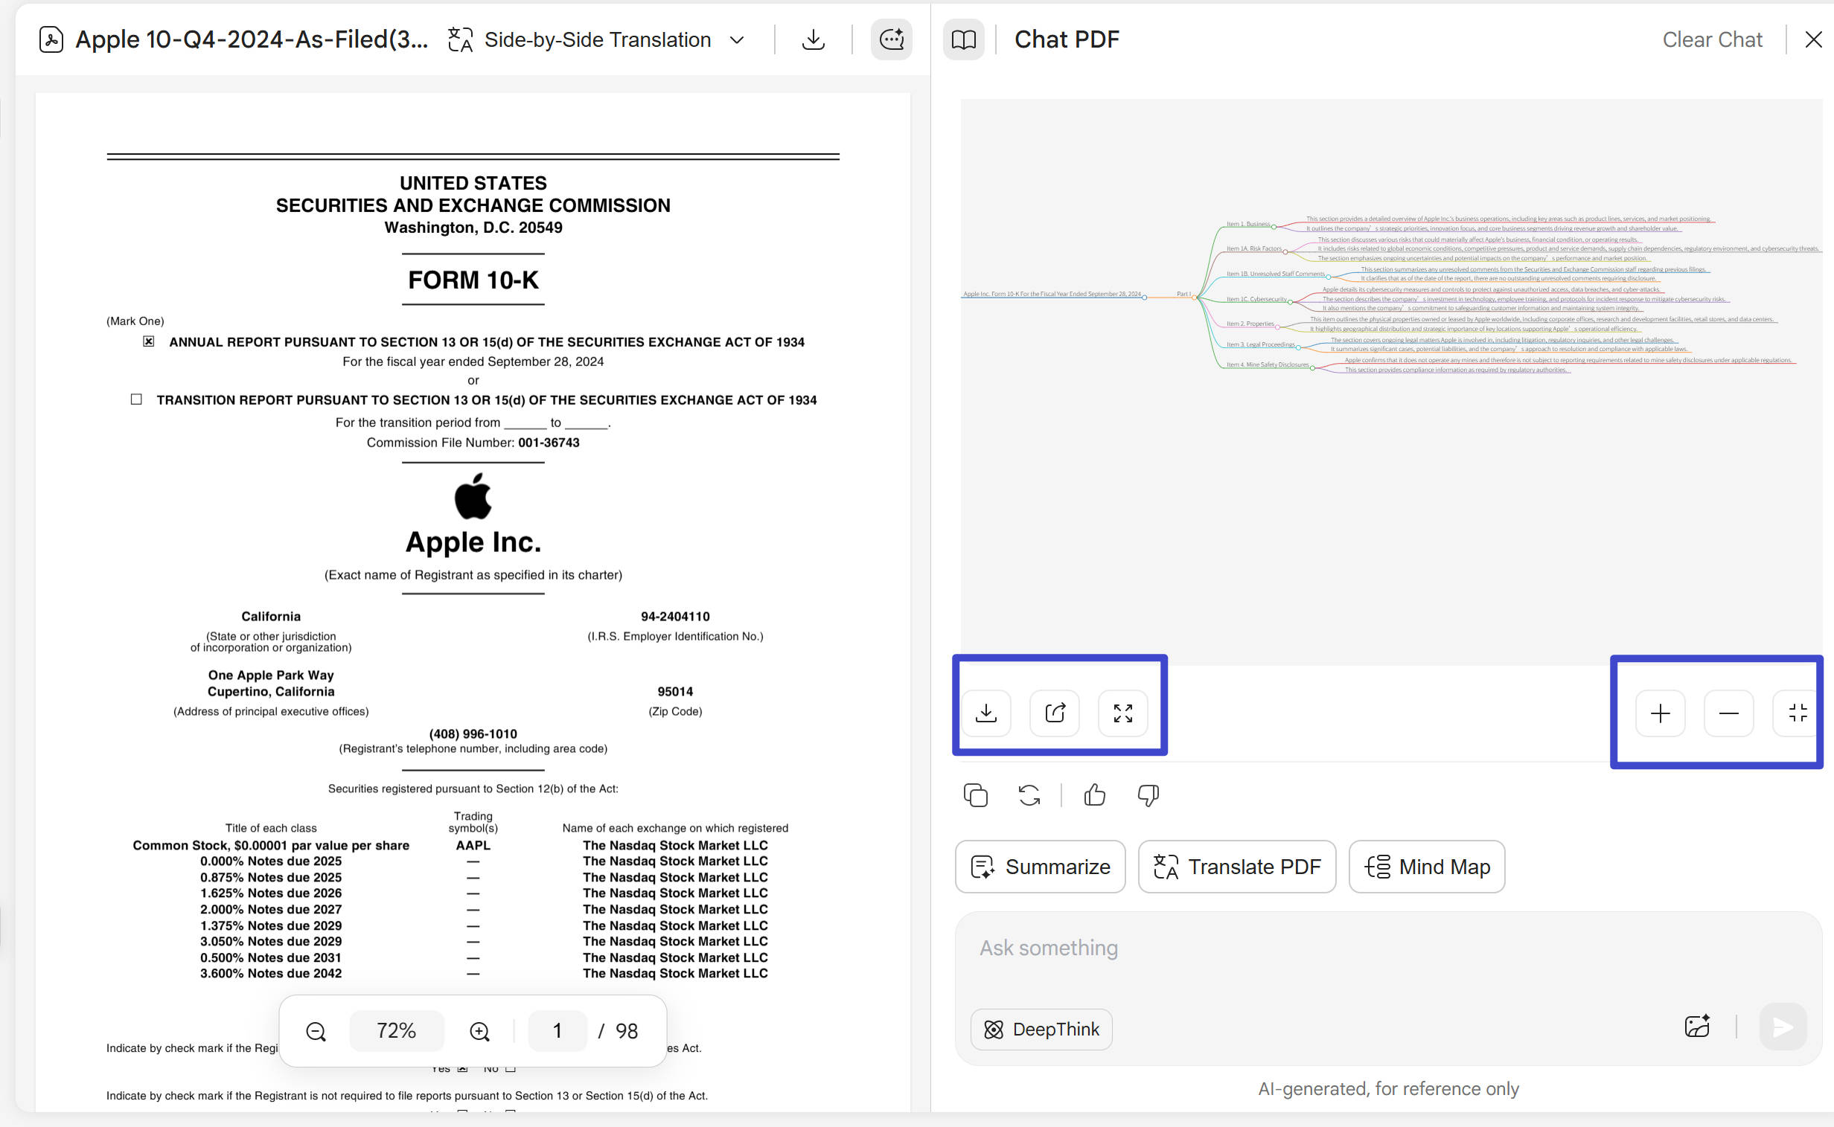Click the 'California' state of incorporation text
The width and height of the screenshot is (1834, 1127).
click(271, 617)
